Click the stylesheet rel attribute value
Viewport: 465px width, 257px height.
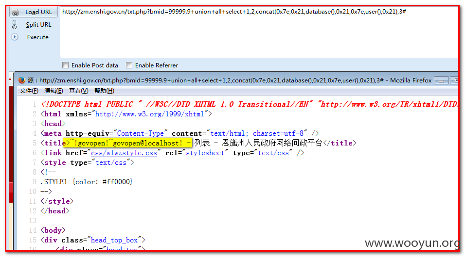pyautogui.click(x=205, y=153)
